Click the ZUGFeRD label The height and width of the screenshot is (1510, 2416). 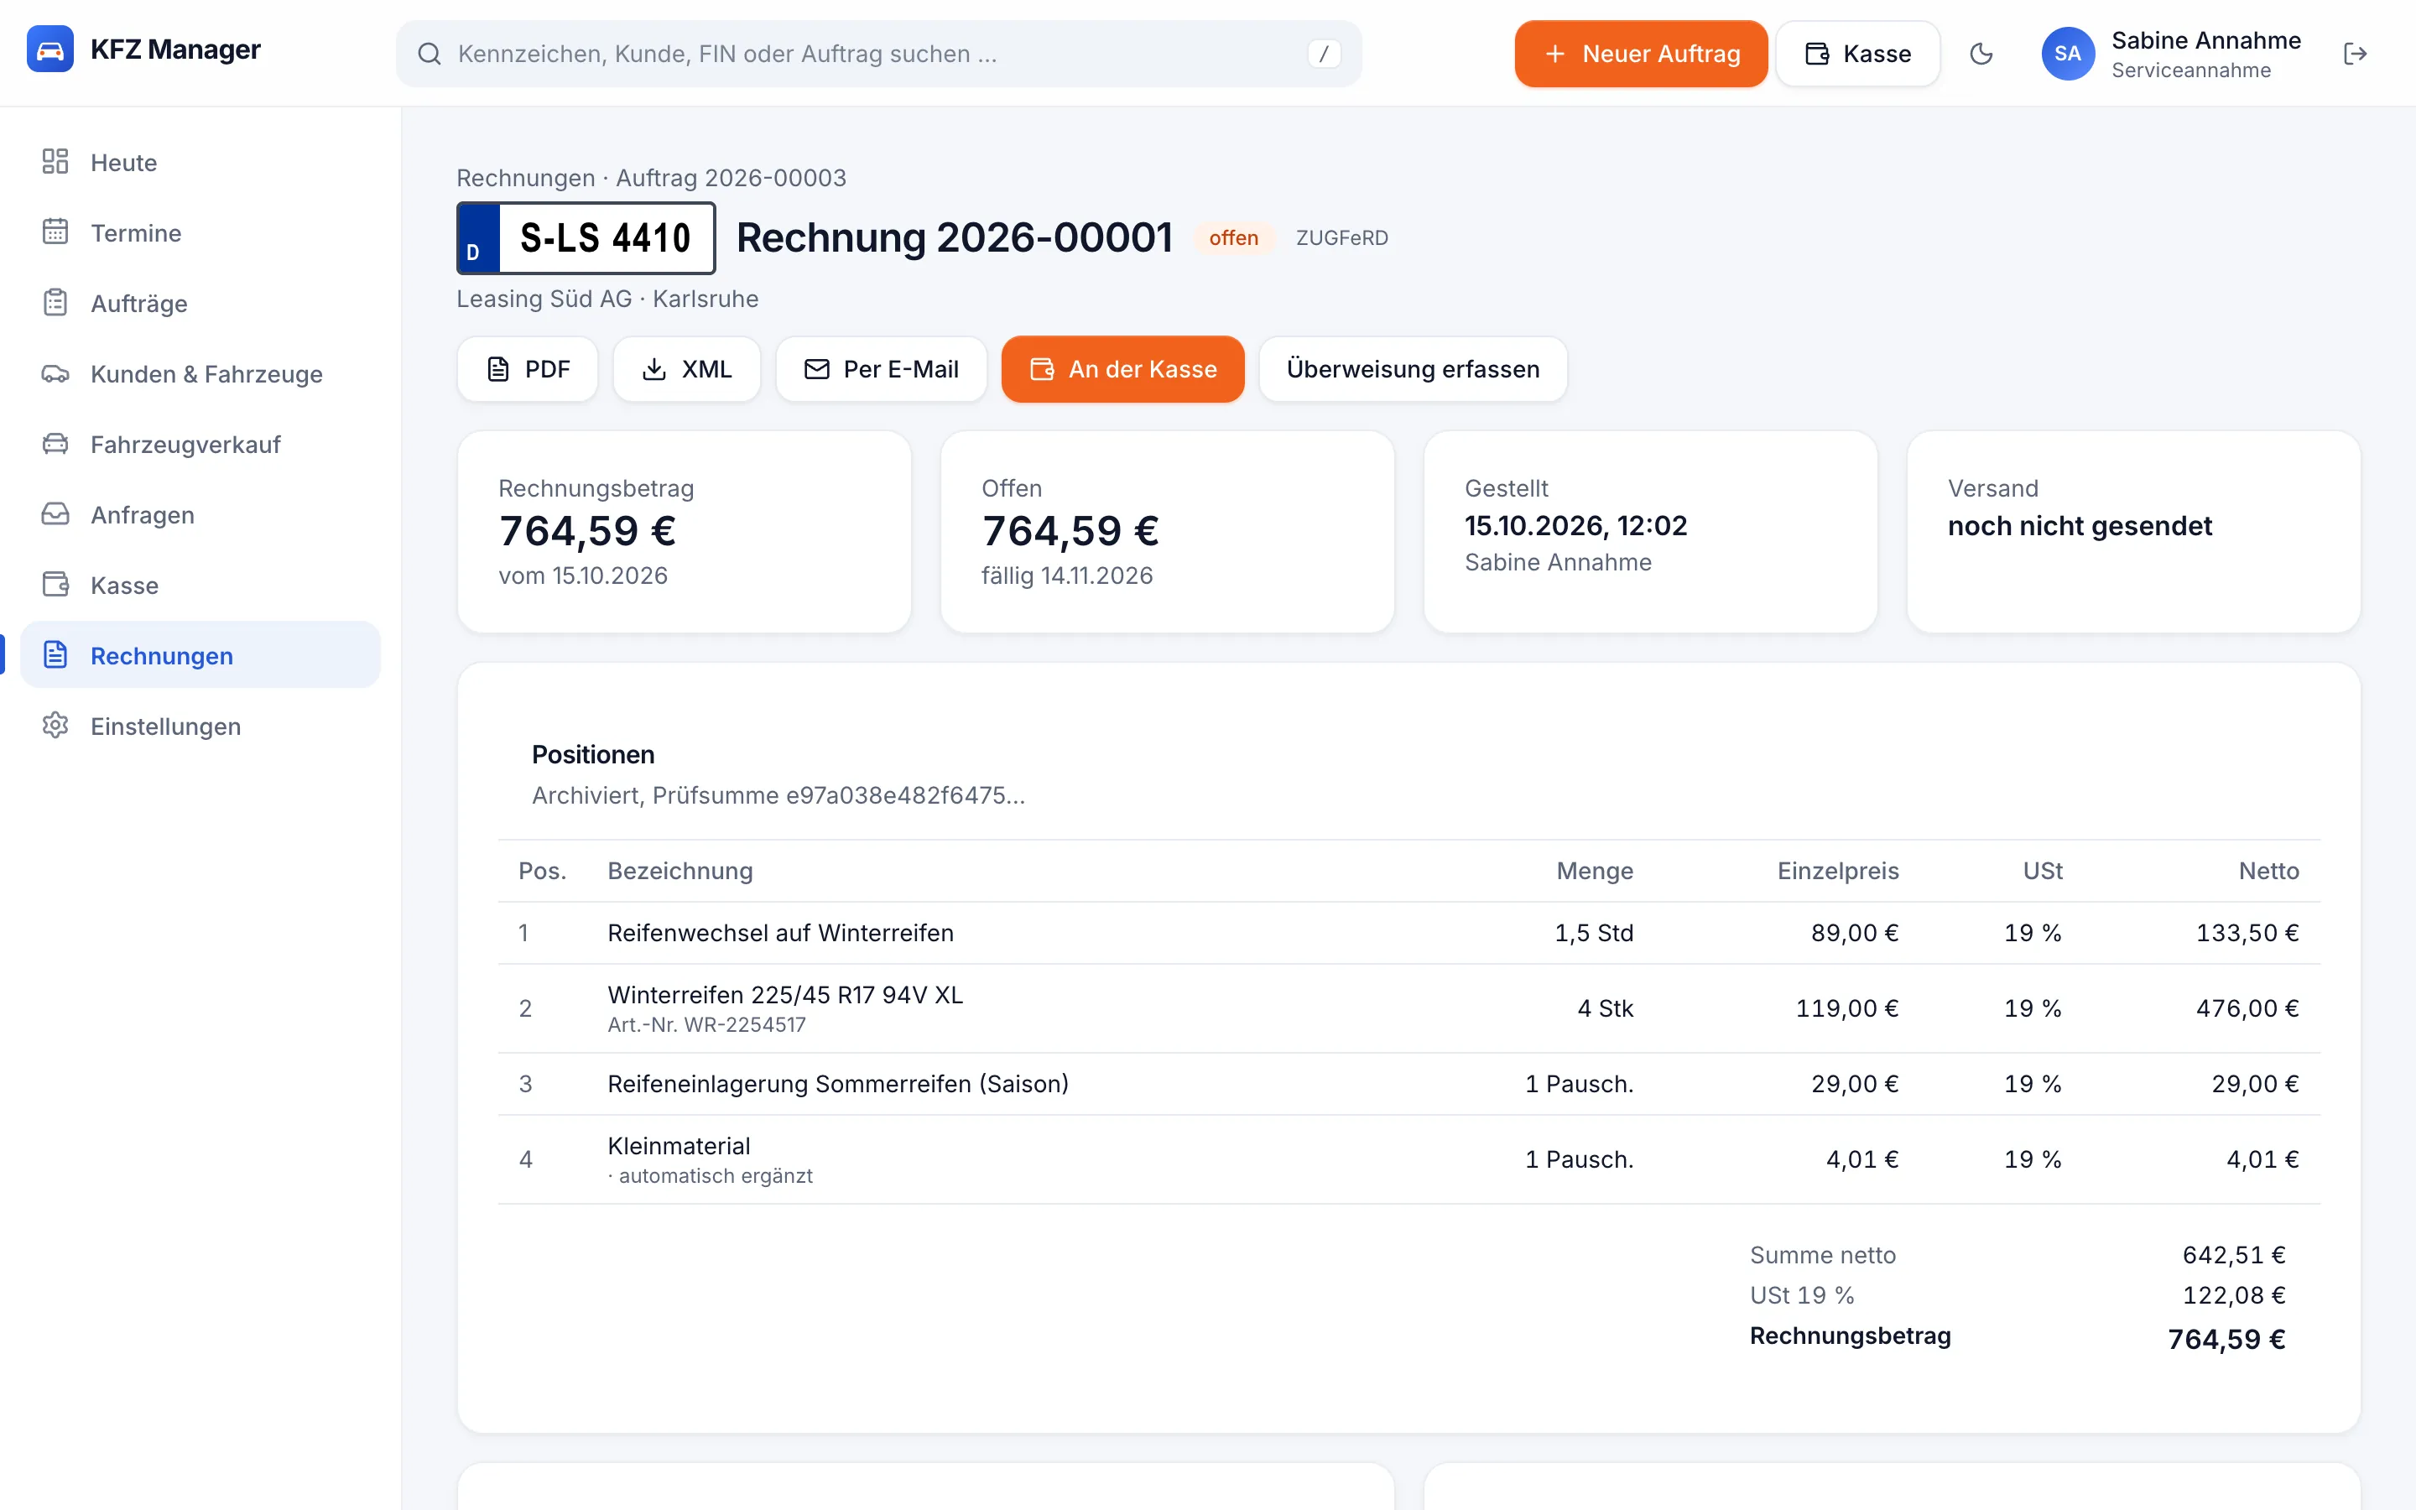(1341, 237)
